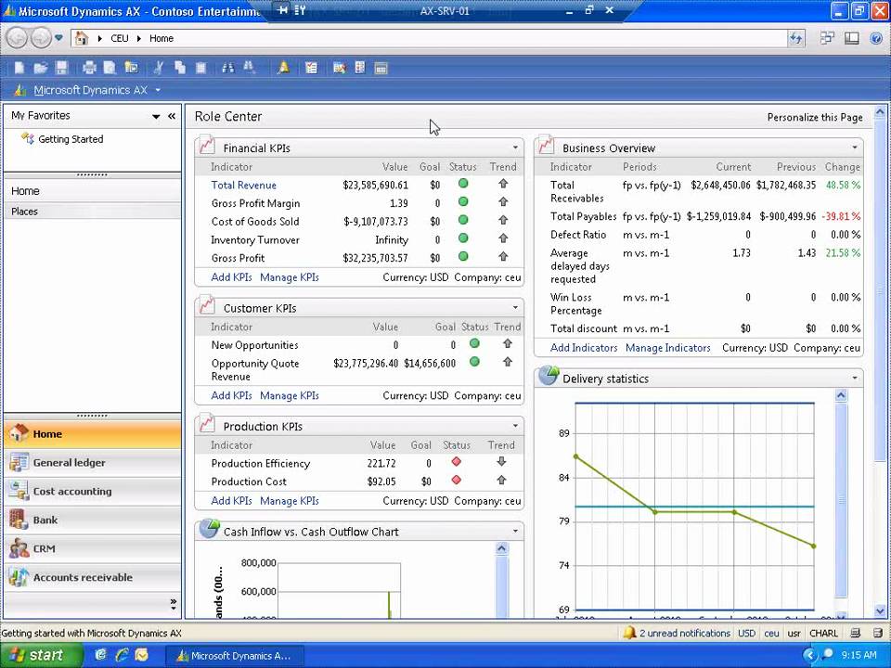
Task: Click Add Indicators in Business Overview
Action: [584, 348]
